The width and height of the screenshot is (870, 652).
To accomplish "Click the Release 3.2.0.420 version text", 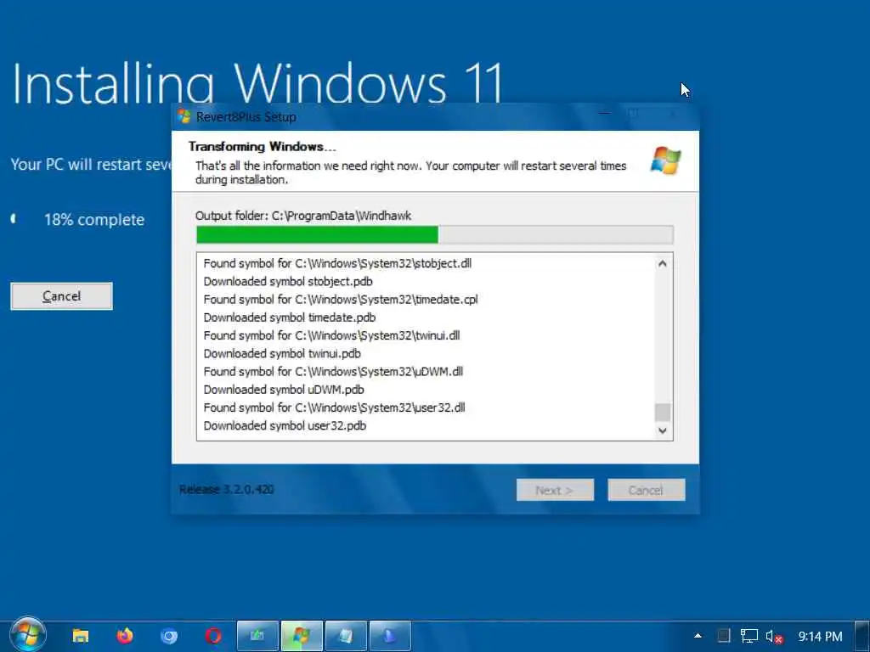I will coord(226,490).
